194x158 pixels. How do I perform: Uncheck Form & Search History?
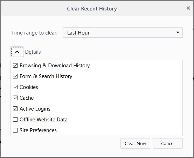[15, 76]
